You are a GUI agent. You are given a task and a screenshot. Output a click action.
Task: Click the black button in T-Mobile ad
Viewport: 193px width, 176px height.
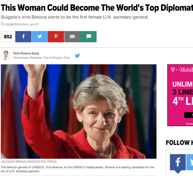tap(188, 115)
